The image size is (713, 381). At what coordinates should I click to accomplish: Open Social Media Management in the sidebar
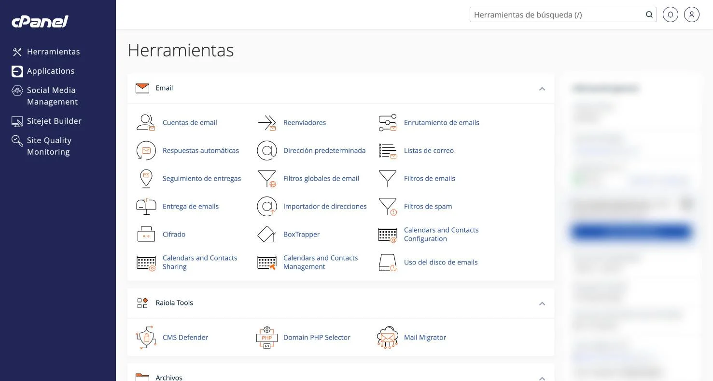(44, 96)
